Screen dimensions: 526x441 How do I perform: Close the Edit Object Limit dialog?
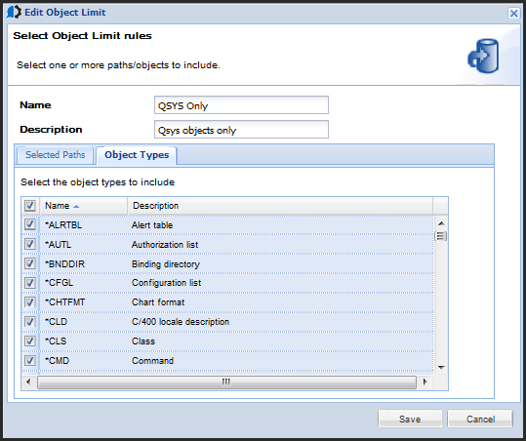click(x=513, y=13)
